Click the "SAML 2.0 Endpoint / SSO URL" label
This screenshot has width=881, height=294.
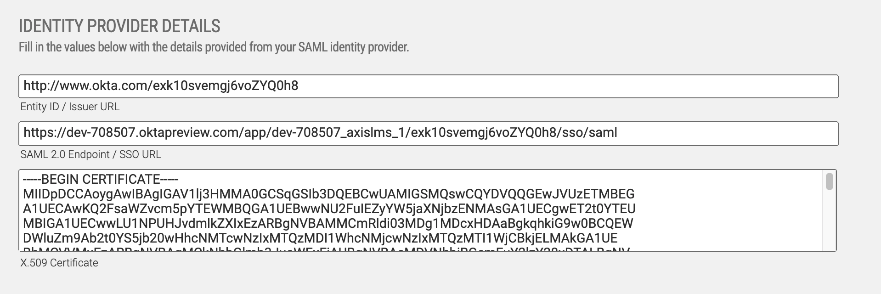coord(90,154)
